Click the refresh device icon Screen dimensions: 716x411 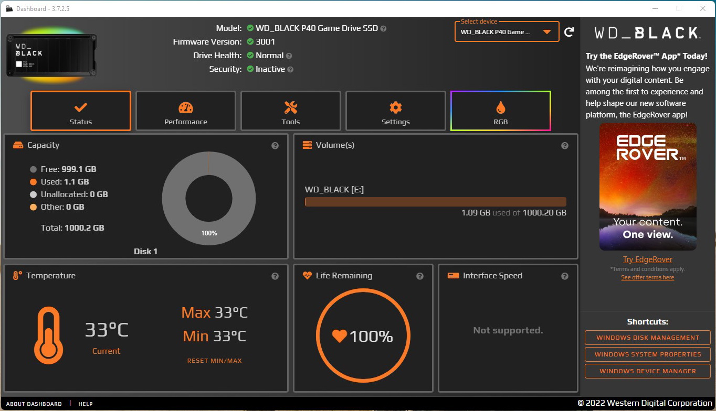(x=569, y=31)
